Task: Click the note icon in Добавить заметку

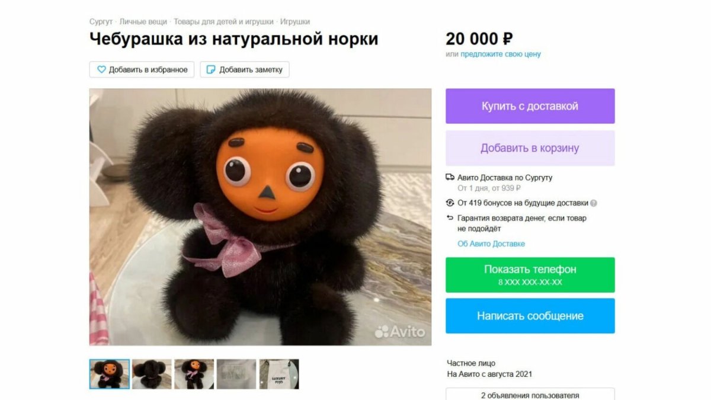Action: pyautogui.click(x=210, y=69)
